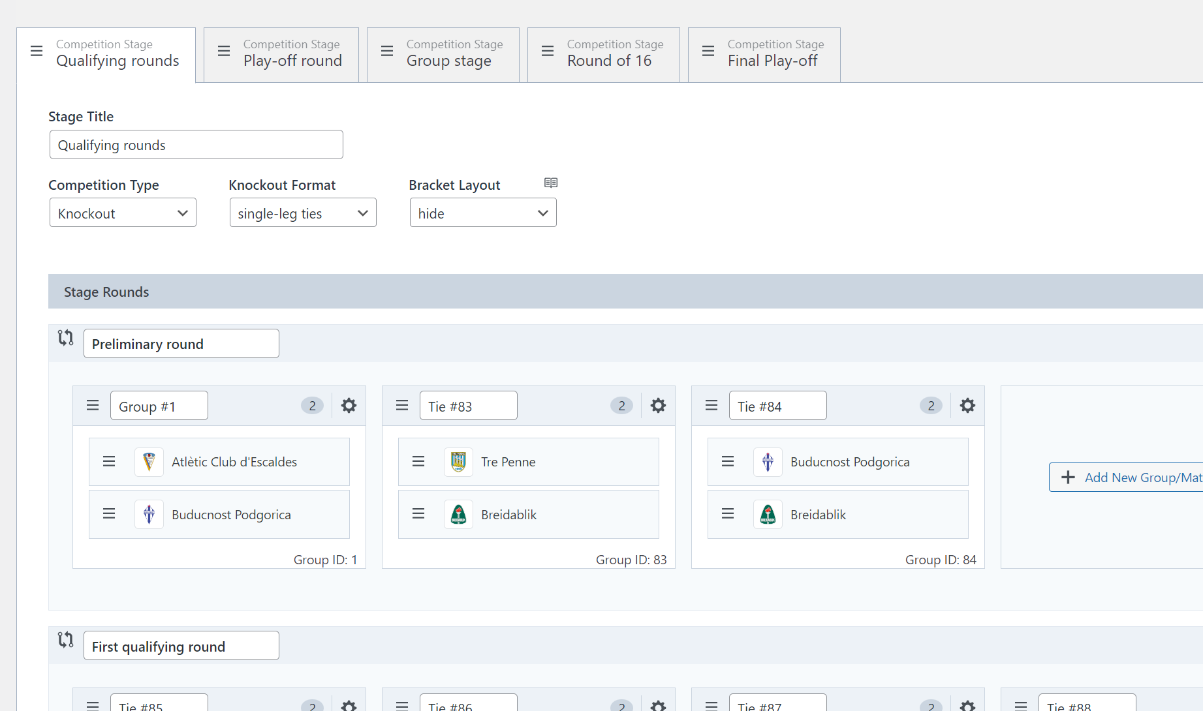Edit the Group #1 title field
The image size is (1203, 711).
pos(159,406)
